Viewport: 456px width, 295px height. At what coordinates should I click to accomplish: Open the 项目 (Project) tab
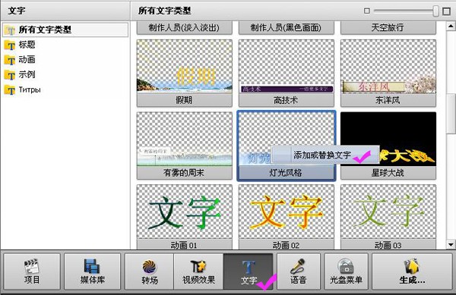point(32,271)
